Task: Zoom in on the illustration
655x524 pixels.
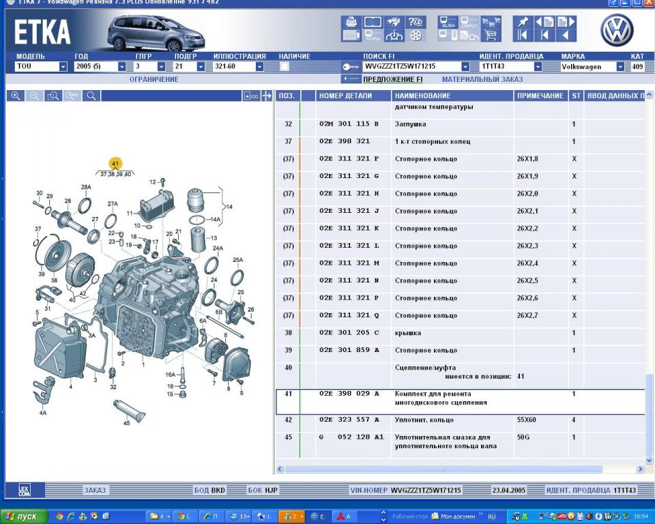Action: click(x=16, y=96)
